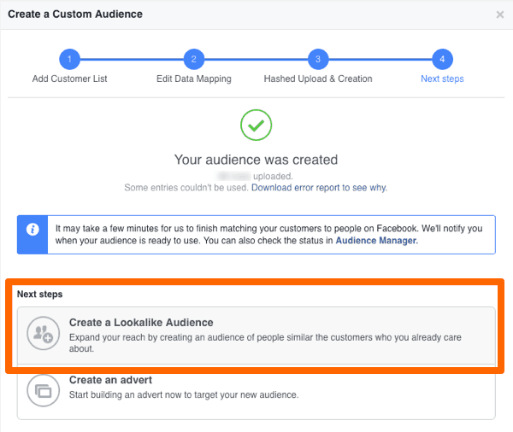The image size is (513, 432).
Task: Click the blue info icon in the notice
Action: pos(32,230)
